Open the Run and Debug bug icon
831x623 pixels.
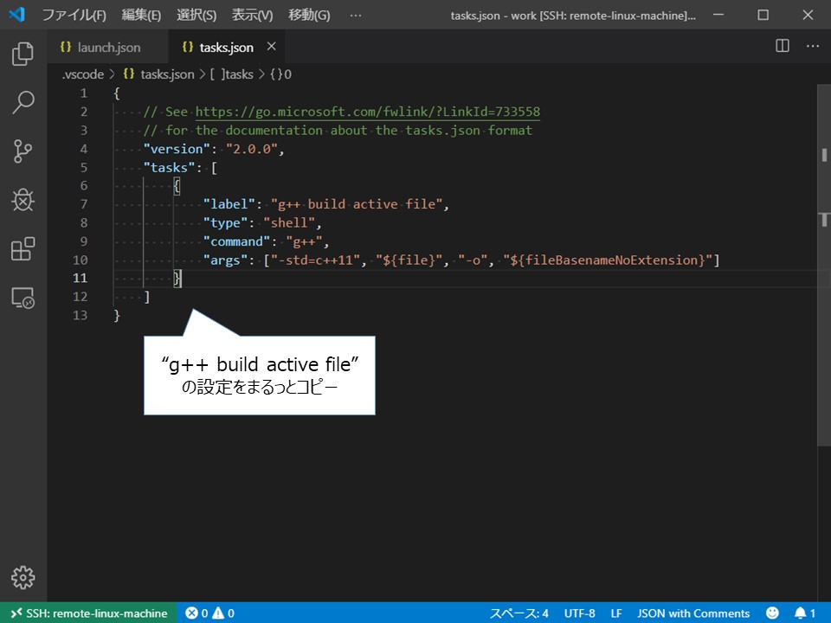(x=23, y=200)
